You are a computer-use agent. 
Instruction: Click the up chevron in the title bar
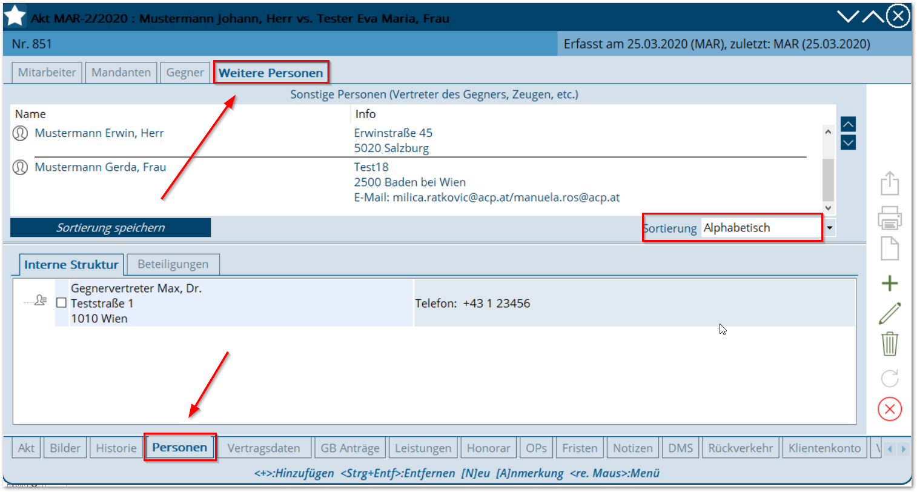pos(873,16)
